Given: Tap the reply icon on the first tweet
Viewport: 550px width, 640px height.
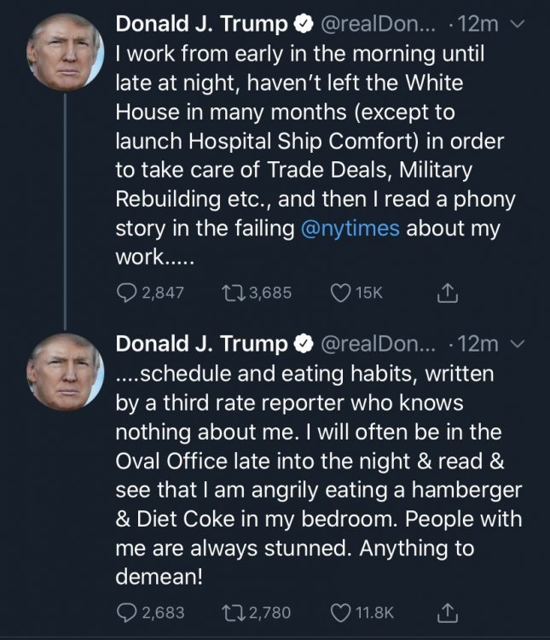Looking at the screenshot, I should 127,293.
